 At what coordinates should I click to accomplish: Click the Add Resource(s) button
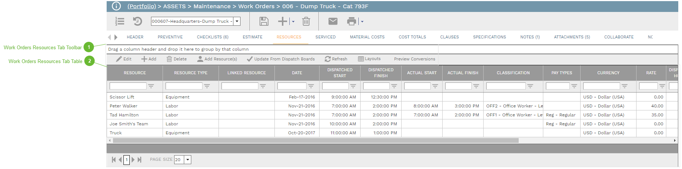click(x=217, y=59)
